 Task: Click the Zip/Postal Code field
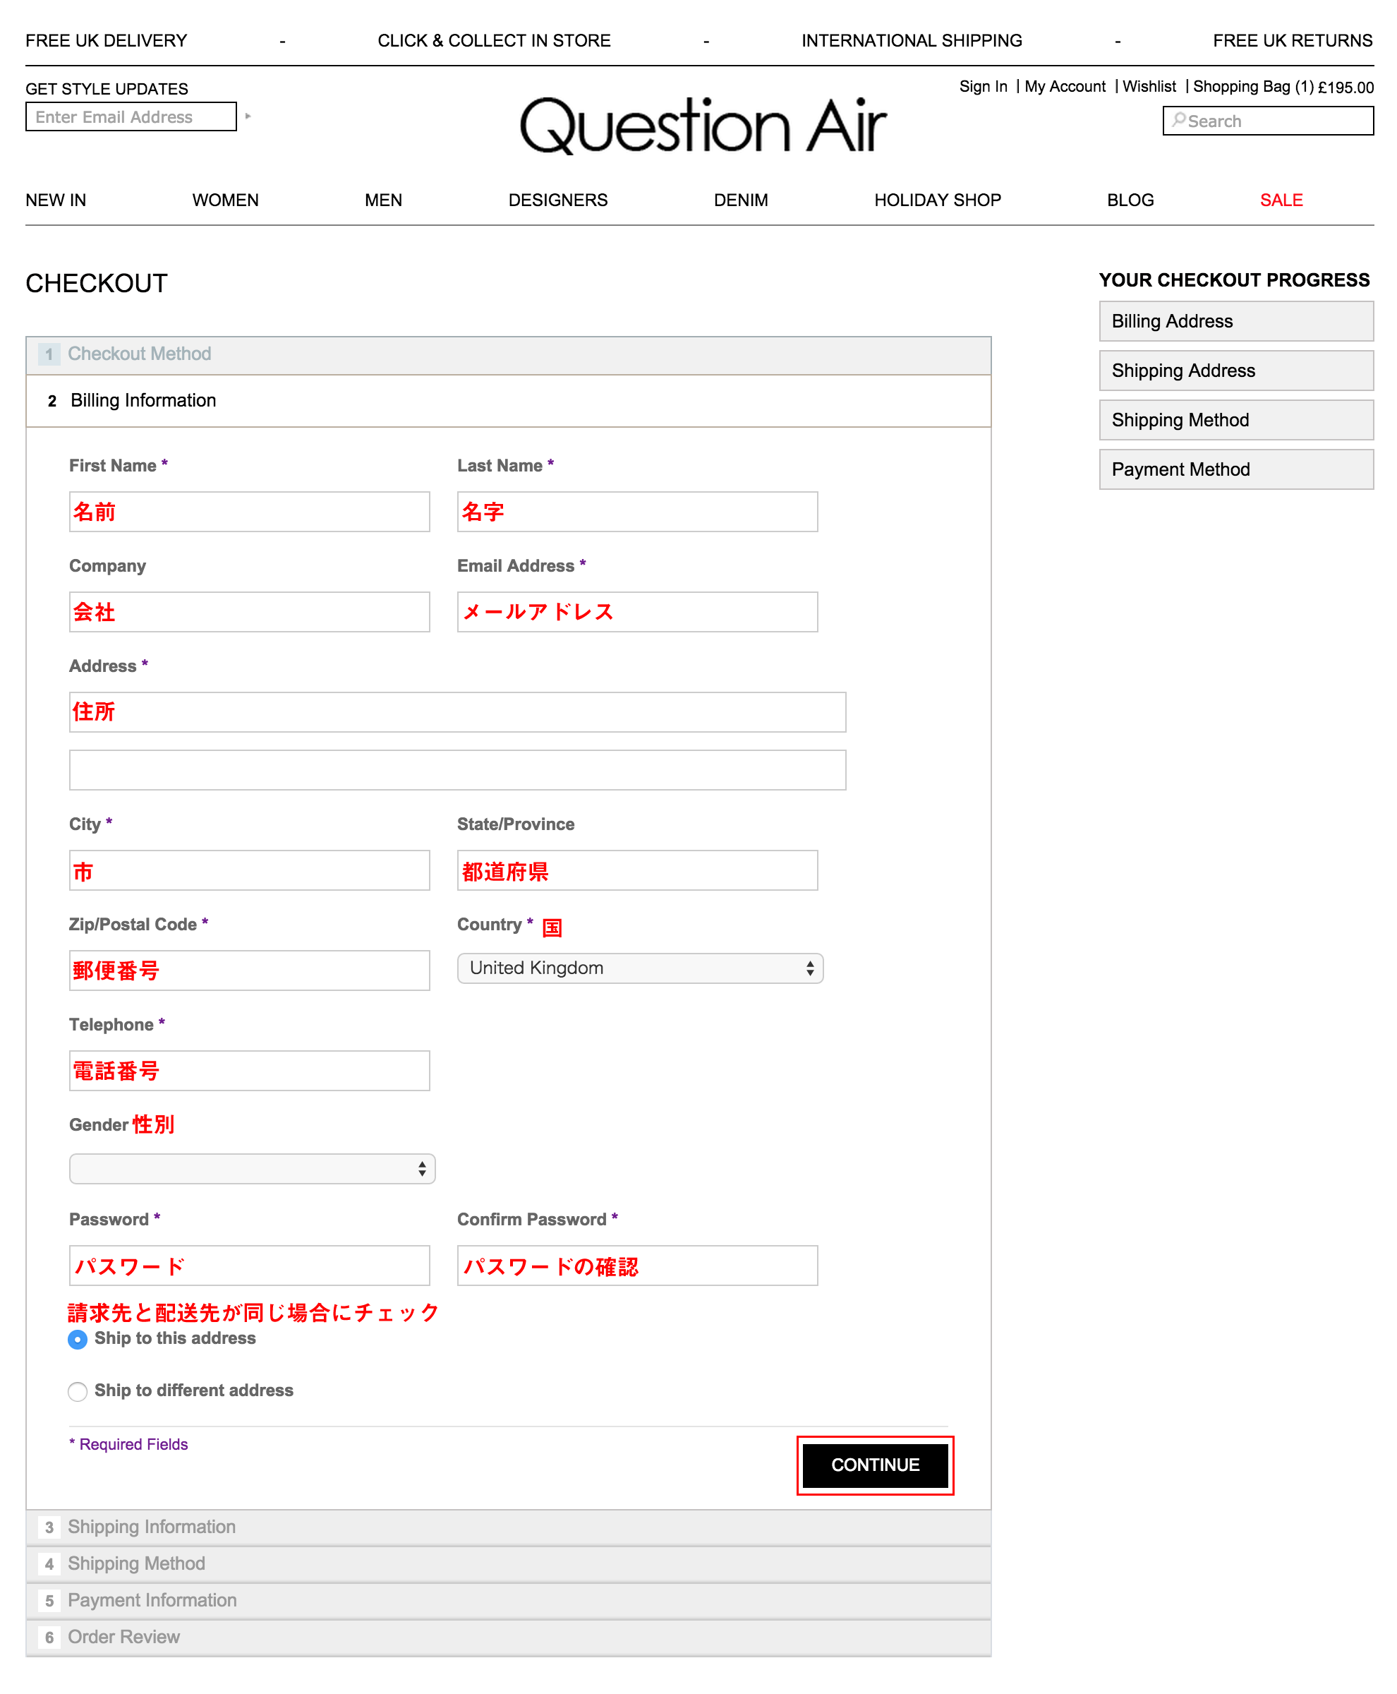(250, 971)
